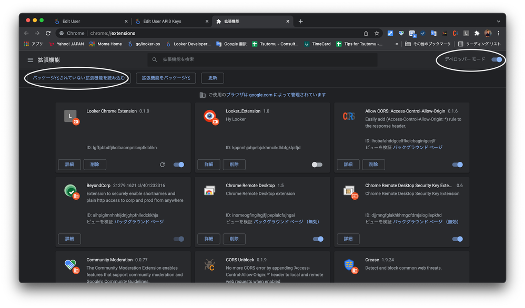Click the CORS Unblock bug icon
Image resolution: width=525 pixels, height=308 pixels.
209,265
